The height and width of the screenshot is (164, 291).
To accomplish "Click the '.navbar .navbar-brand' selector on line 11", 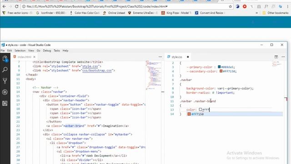I will [x=198, y=101].
